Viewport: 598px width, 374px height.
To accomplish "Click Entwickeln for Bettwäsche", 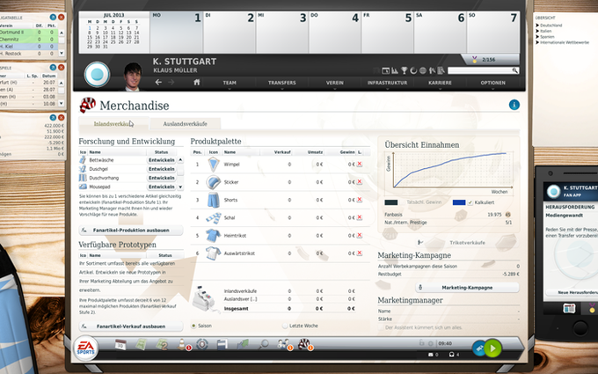I will coord(161,160).
